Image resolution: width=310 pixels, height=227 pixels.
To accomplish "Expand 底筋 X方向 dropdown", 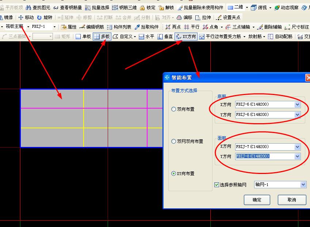I will tap(297, 105).
